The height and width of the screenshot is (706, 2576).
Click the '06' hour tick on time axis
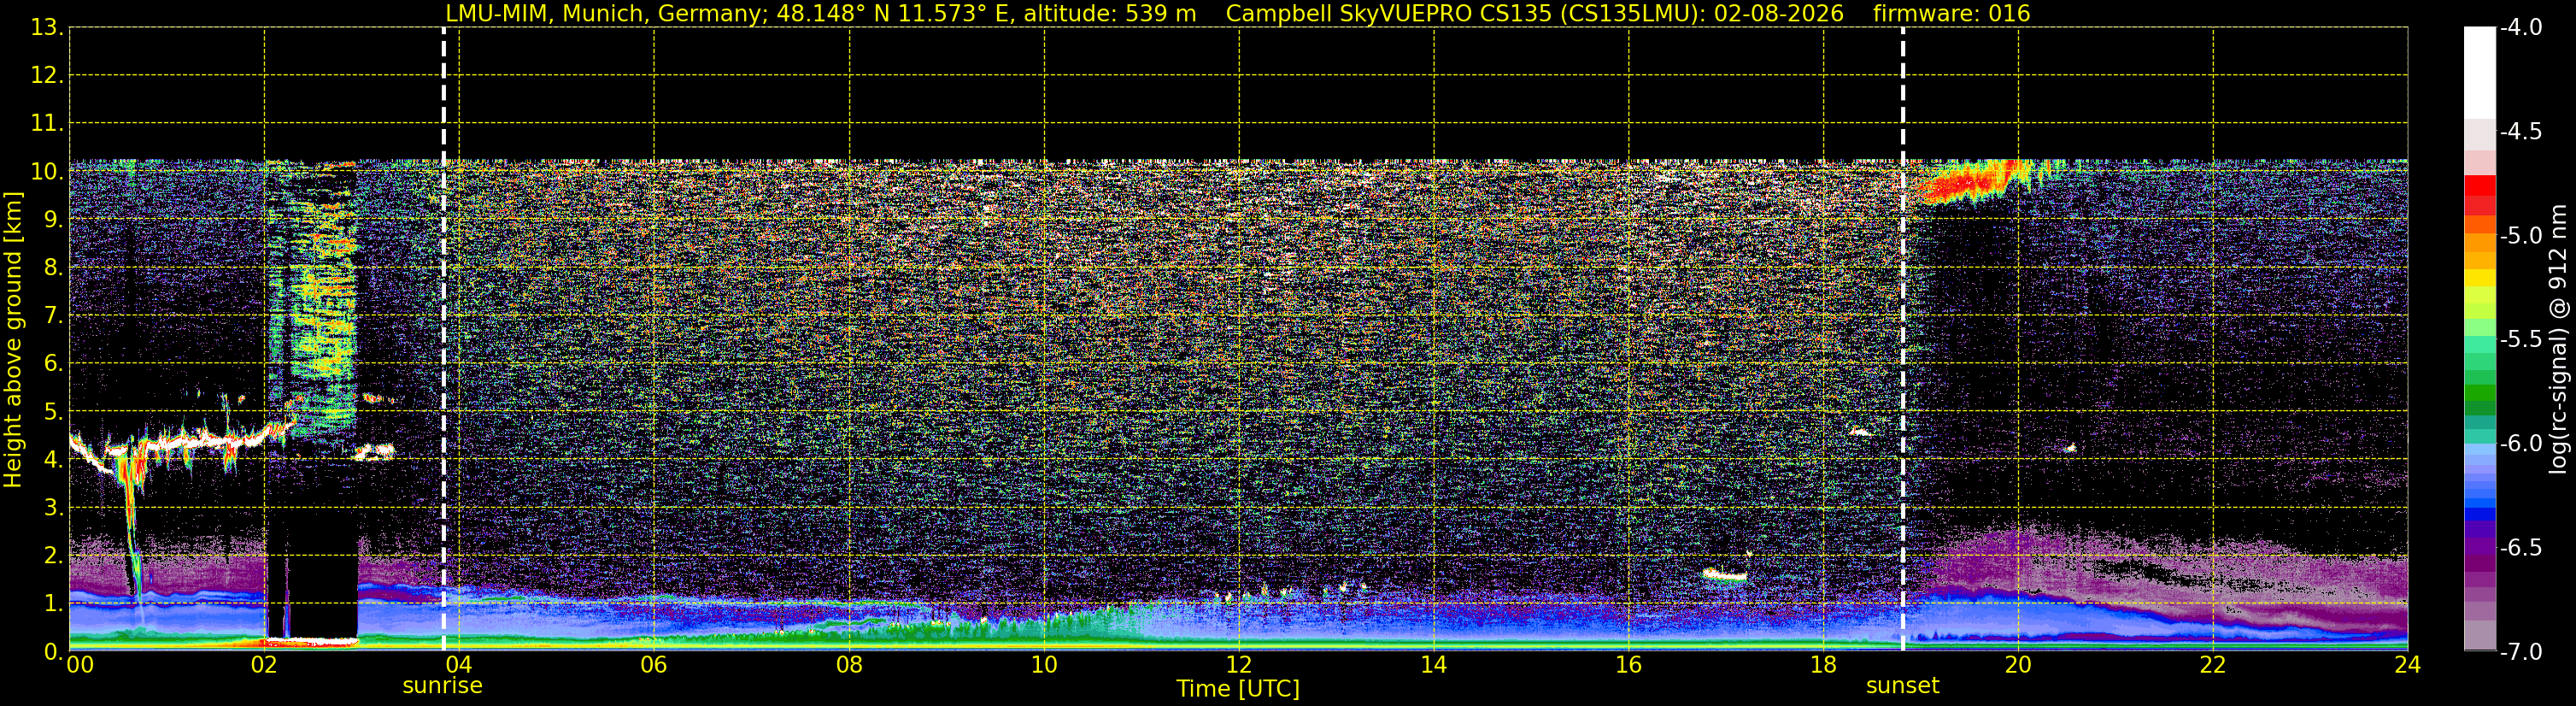[x=653, y=665]
